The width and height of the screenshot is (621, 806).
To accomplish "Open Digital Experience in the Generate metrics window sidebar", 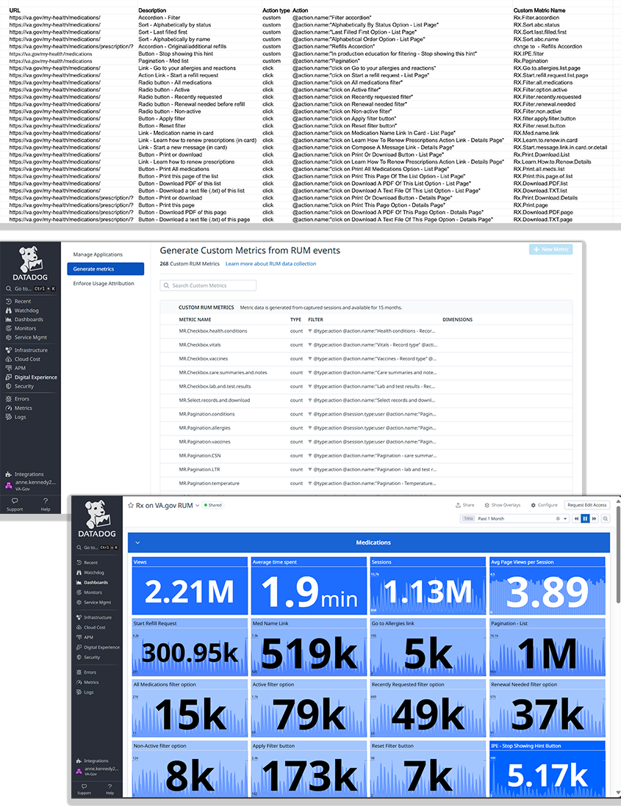I will (32, 377).
